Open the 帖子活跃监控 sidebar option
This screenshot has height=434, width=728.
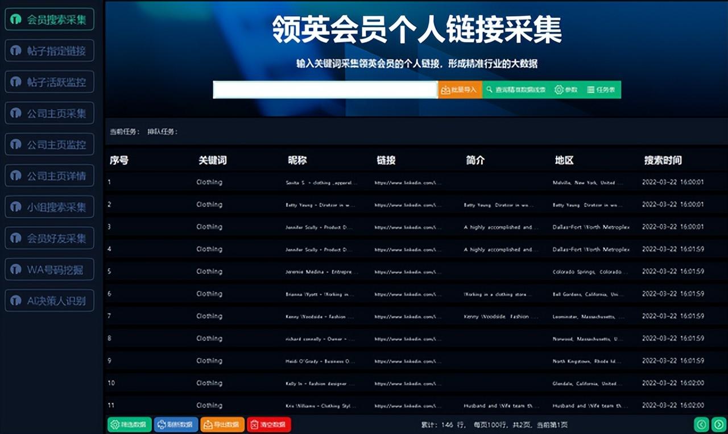click(x=49, y=82)
